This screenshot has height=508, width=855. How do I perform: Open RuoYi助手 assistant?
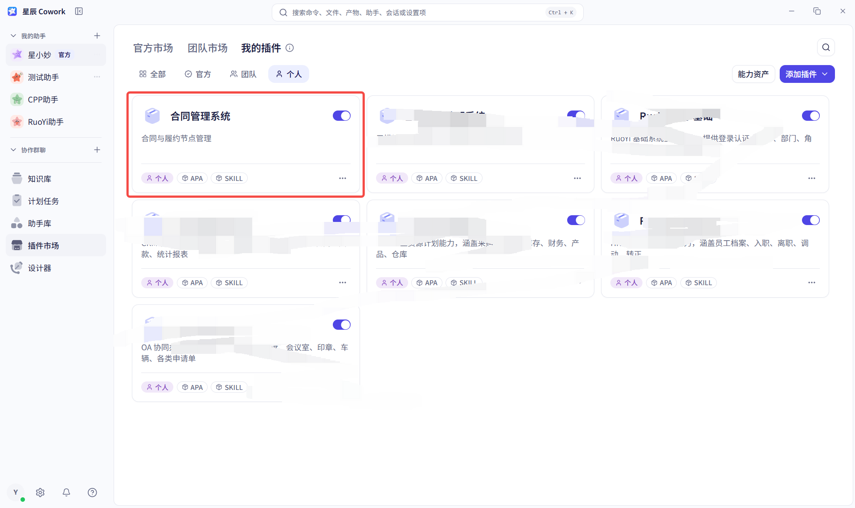tap(56, 122)
